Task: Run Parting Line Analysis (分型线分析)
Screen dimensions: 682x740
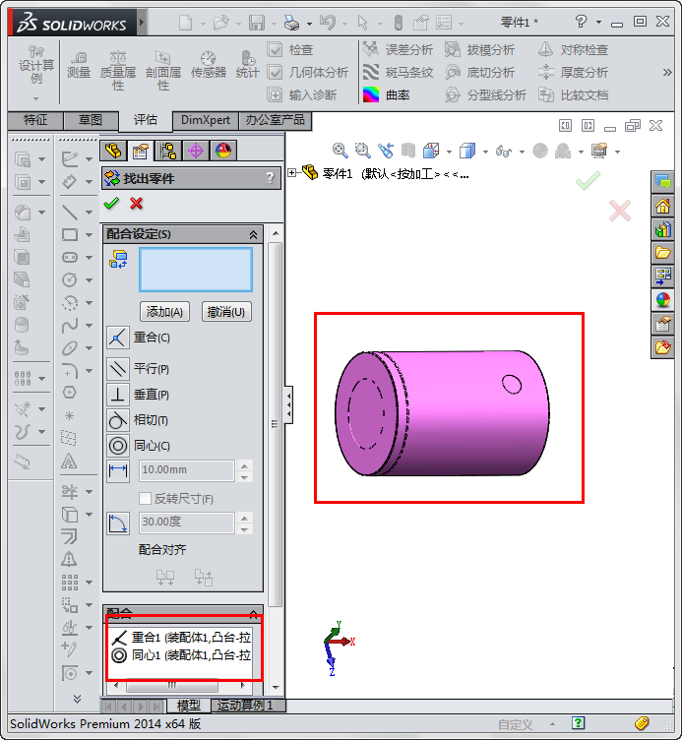Action: [485, 94]
